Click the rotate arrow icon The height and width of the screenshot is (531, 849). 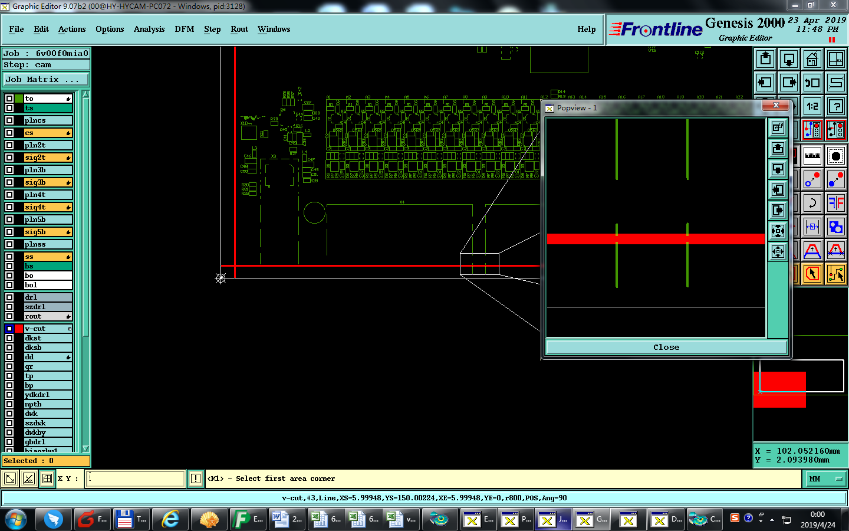pos(812,203)
